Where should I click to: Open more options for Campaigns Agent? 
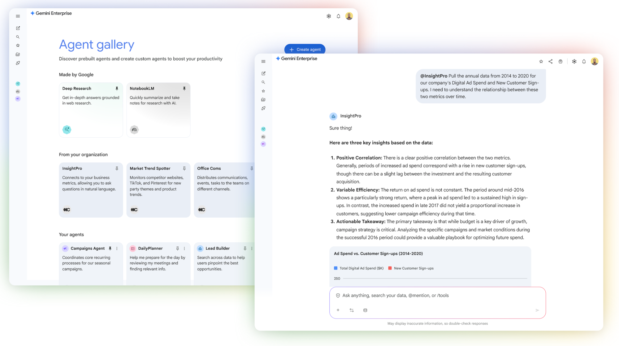117,249
